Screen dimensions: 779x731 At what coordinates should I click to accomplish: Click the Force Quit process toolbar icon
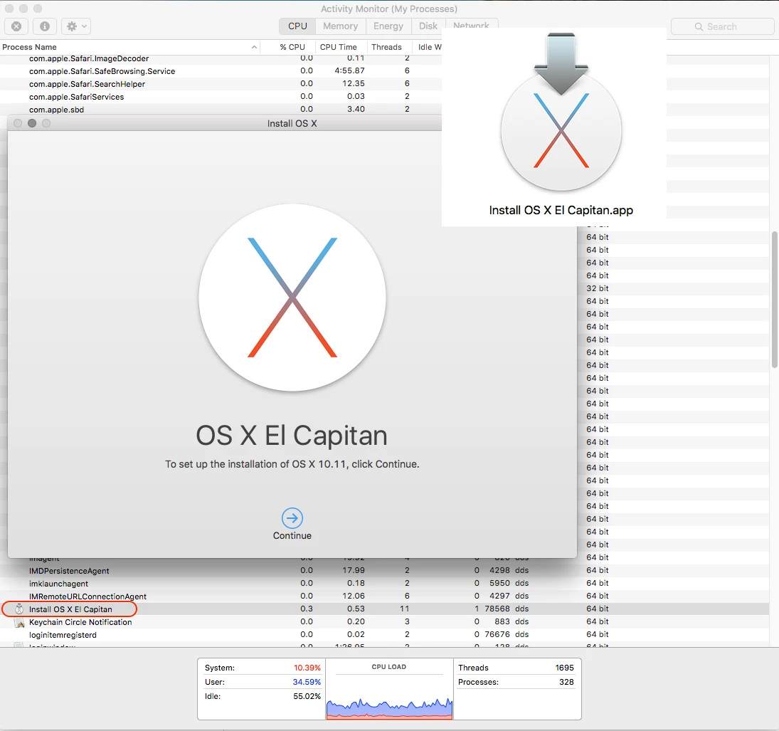coord(16,26)
